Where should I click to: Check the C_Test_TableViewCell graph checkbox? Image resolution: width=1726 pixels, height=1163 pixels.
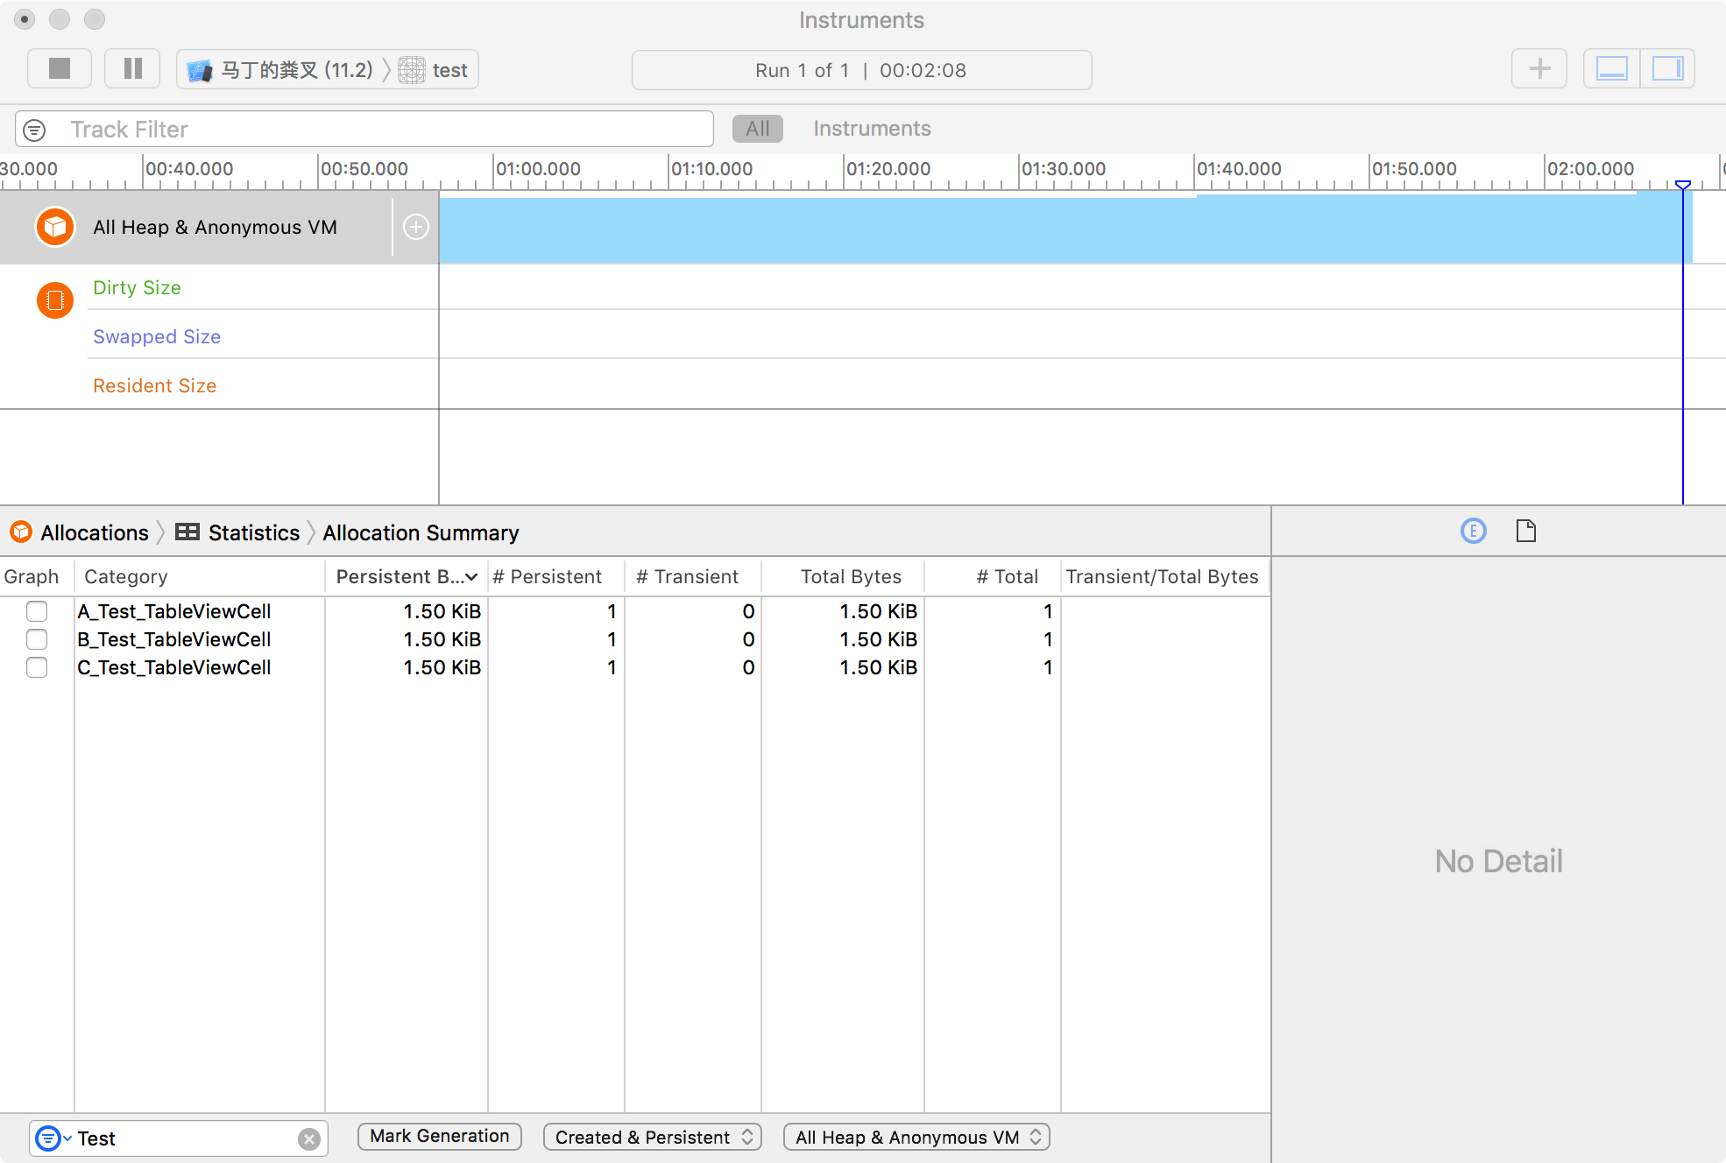pos(37,667)
